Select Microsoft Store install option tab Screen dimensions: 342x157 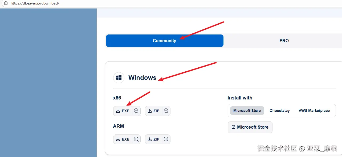coord(247,111)
